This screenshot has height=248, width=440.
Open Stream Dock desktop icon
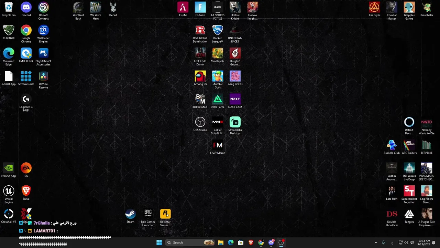point(26,78)
